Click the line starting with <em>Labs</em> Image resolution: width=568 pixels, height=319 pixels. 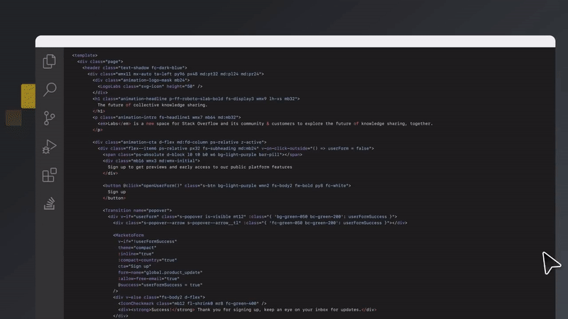[265, 123]
